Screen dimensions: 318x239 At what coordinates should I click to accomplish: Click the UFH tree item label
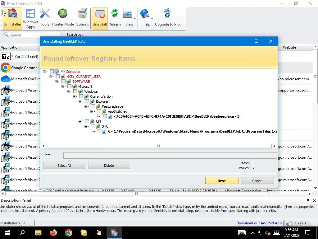(99, 121)
